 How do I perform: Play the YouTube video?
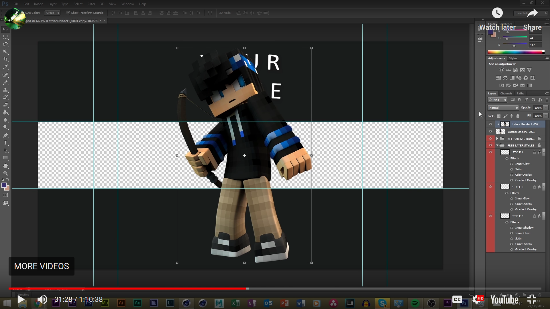click(21, 300)
